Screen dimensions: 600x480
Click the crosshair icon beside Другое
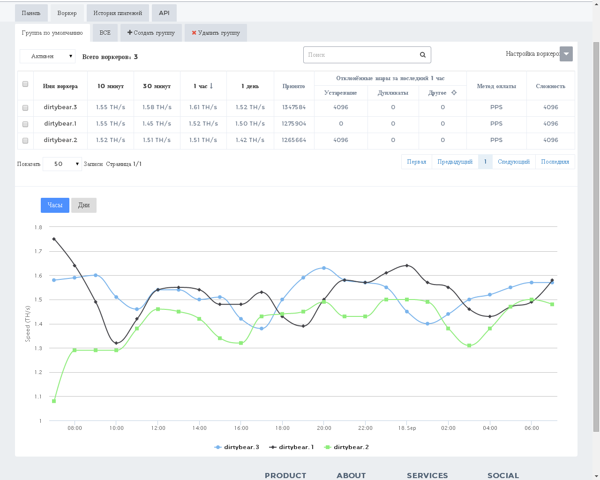tap(454, 93)
